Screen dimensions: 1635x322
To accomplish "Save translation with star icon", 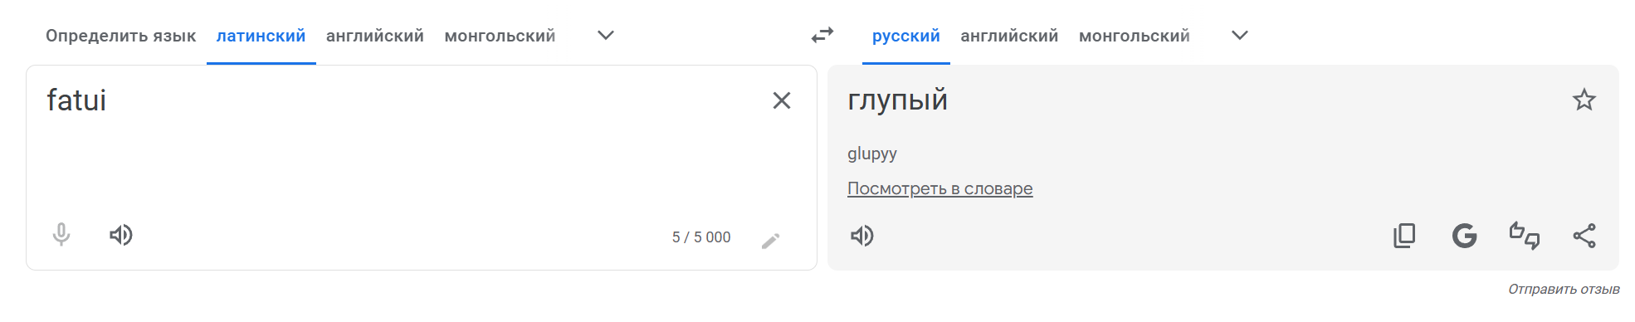I will tap(1584, 100).
